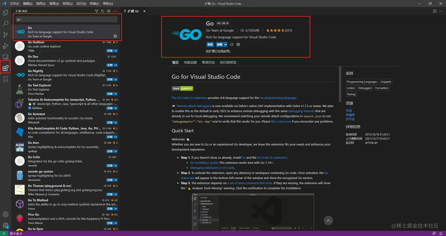The height and width of the screenshot is (236, 446).
Task: Click the scroll-to-top round arrow button
Action: coord(328,220)
